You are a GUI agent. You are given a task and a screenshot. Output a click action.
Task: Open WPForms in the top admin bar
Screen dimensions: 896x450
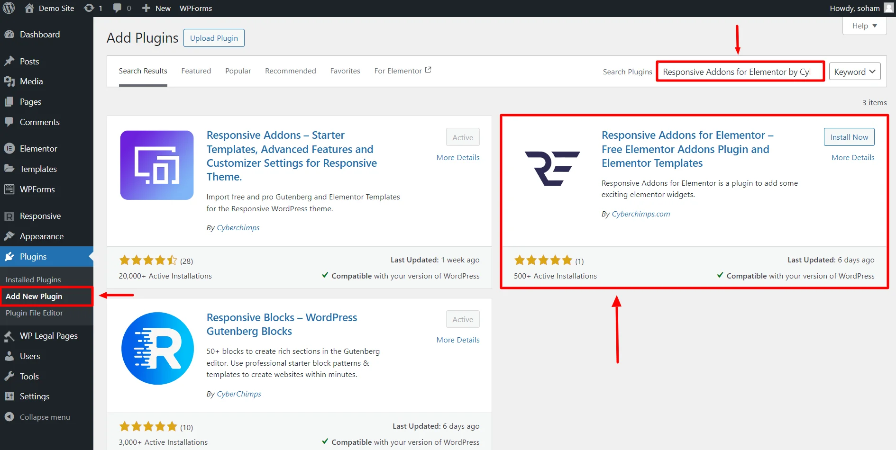coord(196,8)
